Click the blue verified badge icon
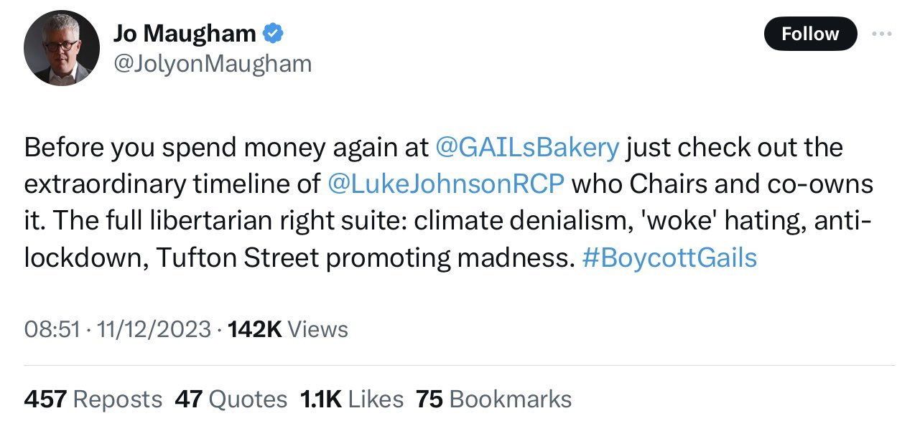Screen dimensions: 920x426 274,33
